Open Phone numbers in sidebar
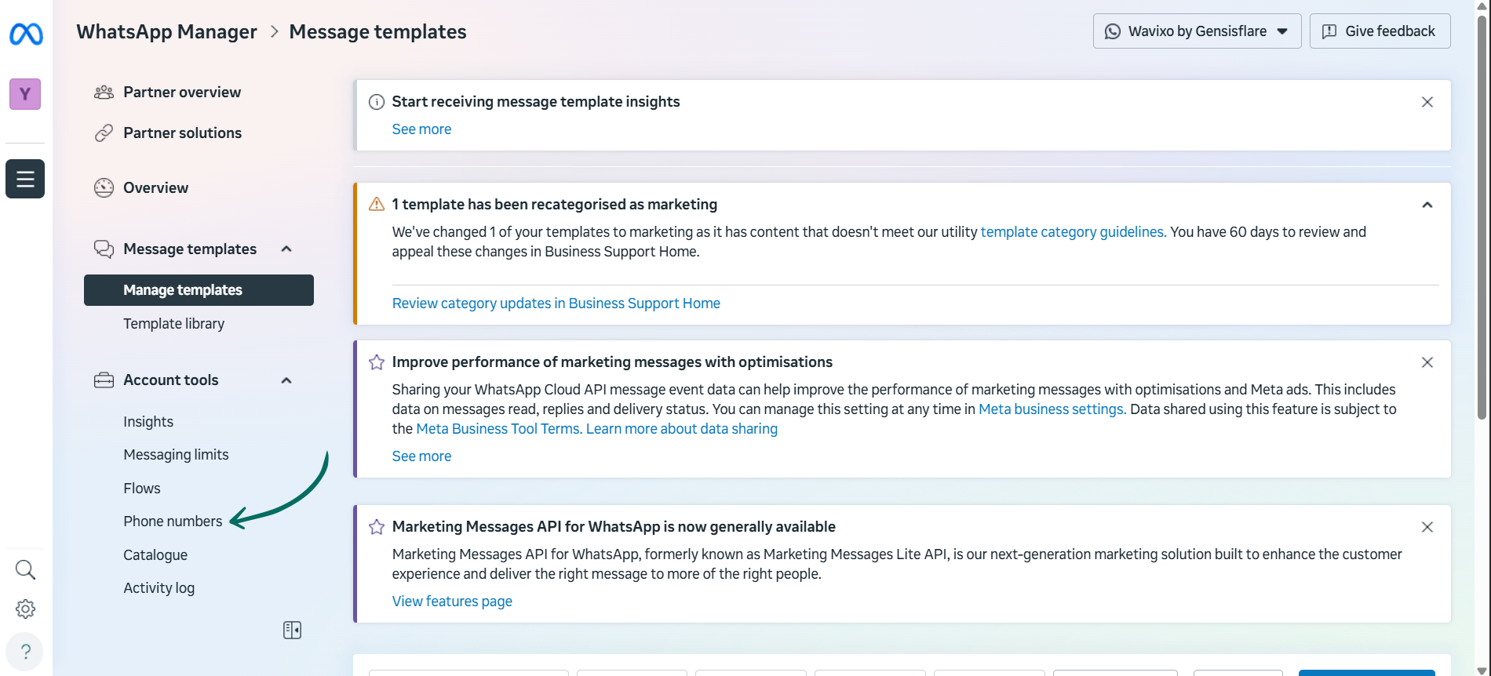 173,522
